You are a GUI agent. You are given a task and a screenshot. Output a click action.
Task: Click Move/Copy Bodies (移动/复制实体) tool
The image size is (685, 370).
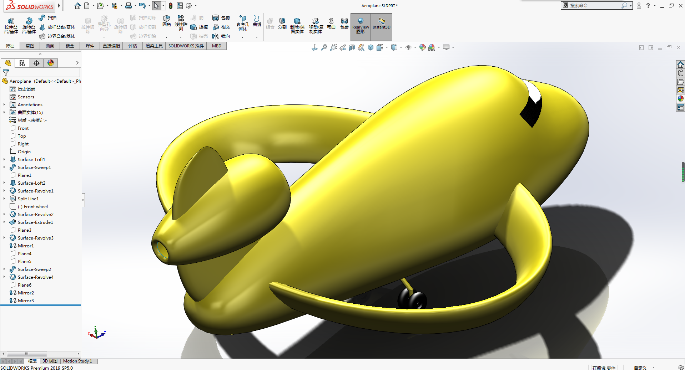[316, 26]
